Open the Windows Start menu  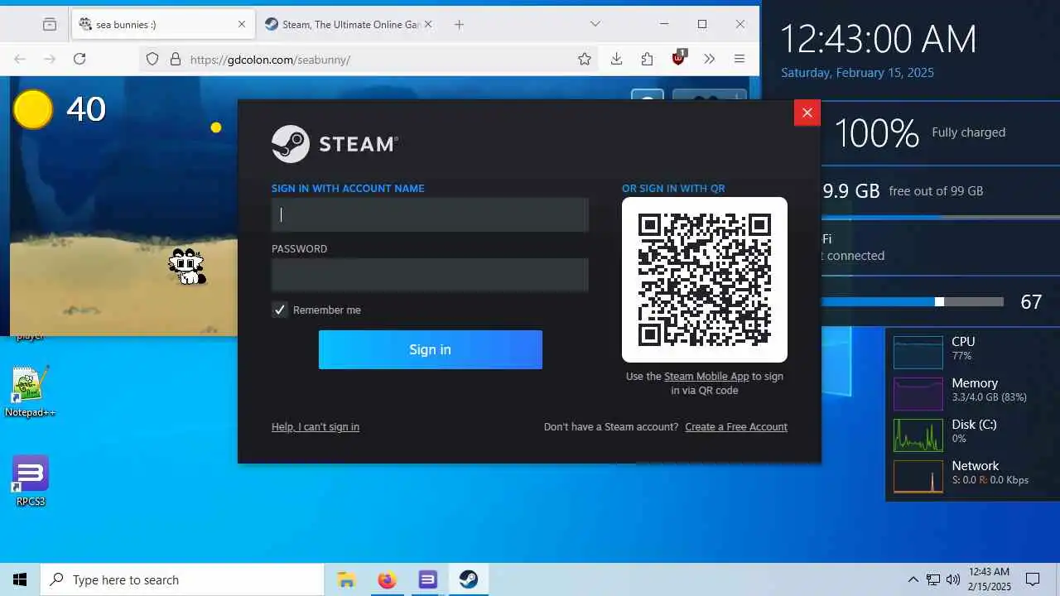click(x=20, y=579)
